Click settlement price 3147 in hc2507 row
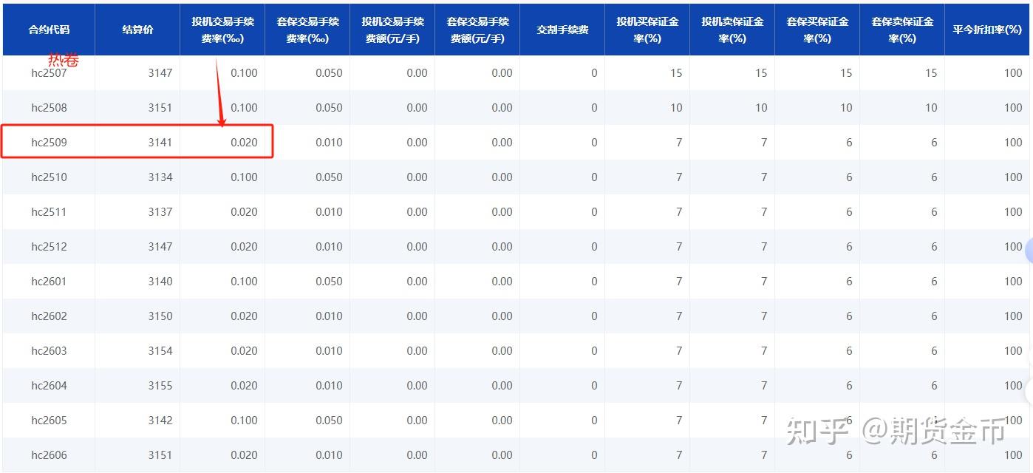Screen dimensions: 1033x473 tap(160, 73)
